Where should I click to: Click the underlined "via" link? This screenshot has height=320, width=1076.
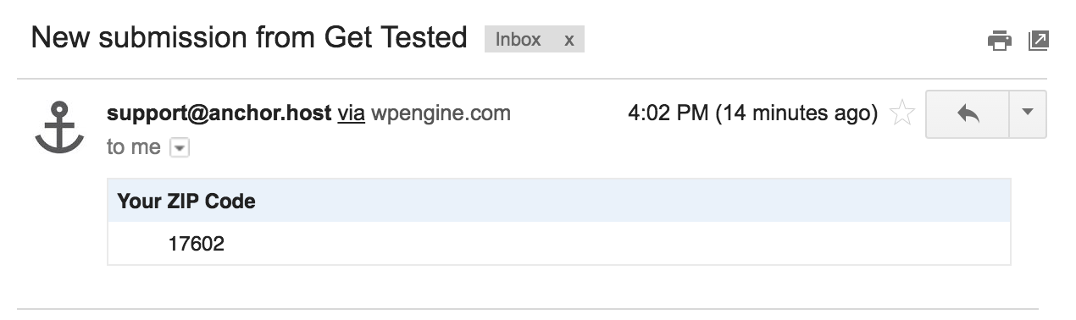(352, 113)
